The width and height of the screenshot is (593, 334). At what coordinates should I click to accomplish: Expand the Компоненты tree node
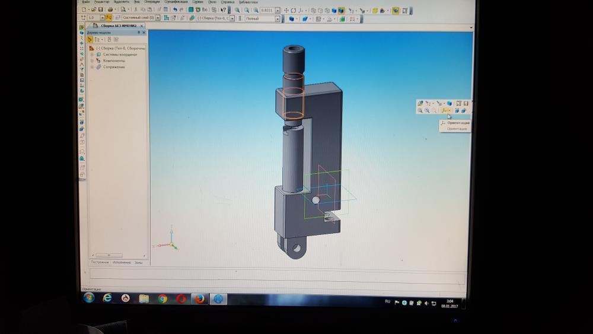[x=92, y=61]
